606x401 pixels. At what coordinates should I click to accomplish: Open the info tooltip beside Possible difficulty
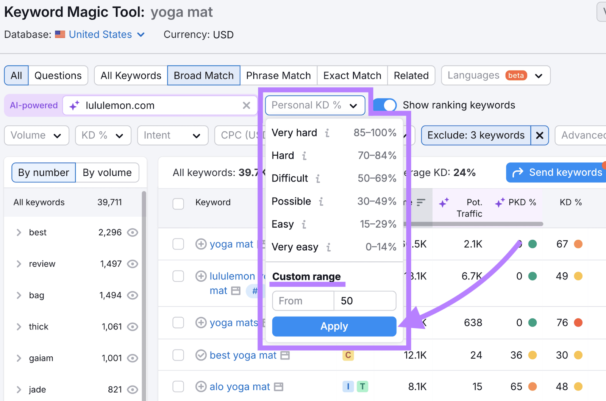[x=321, y=202]
